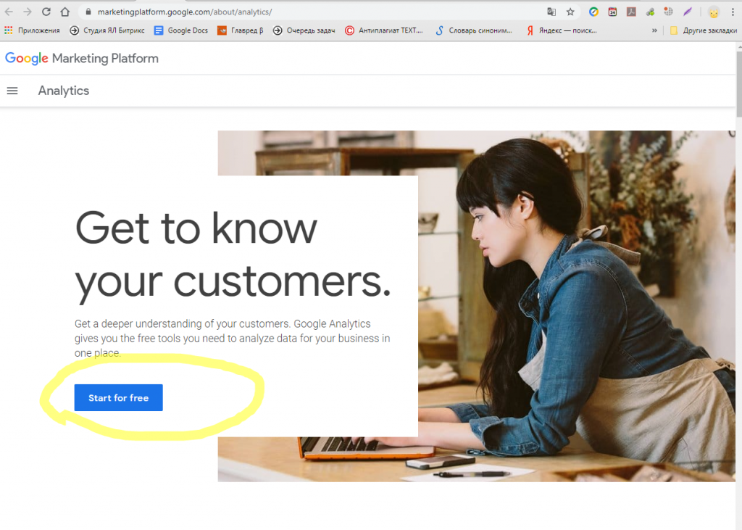Open the translate page icon

[x=551, y=12]
